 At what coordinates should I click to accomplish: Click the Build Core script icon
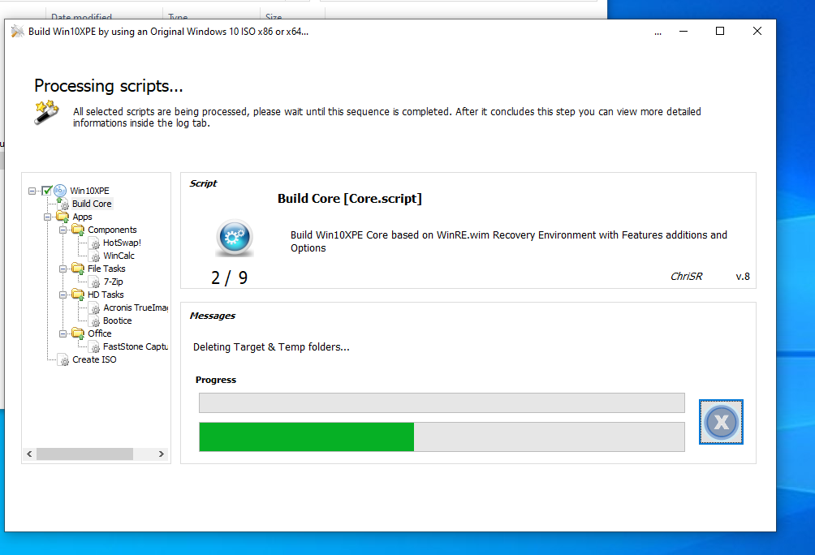pos(63,204)
